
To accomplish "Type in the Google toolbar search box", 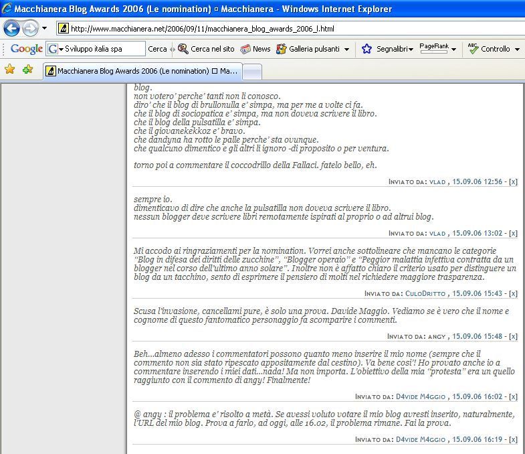I will tap(104, 49).
